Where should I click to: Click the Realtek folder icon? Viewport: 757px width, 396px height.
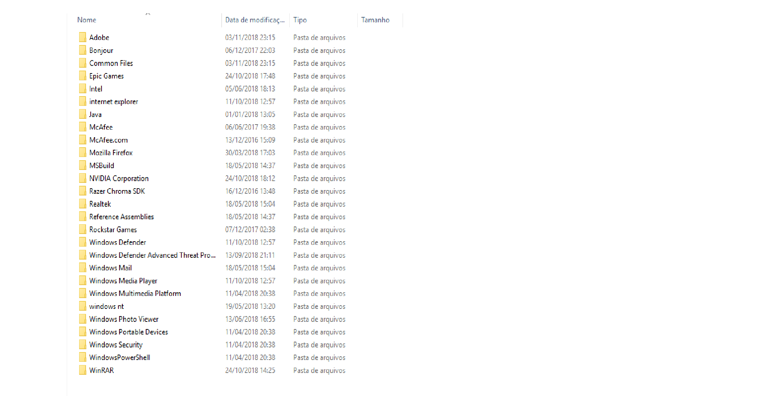[82, 204]
